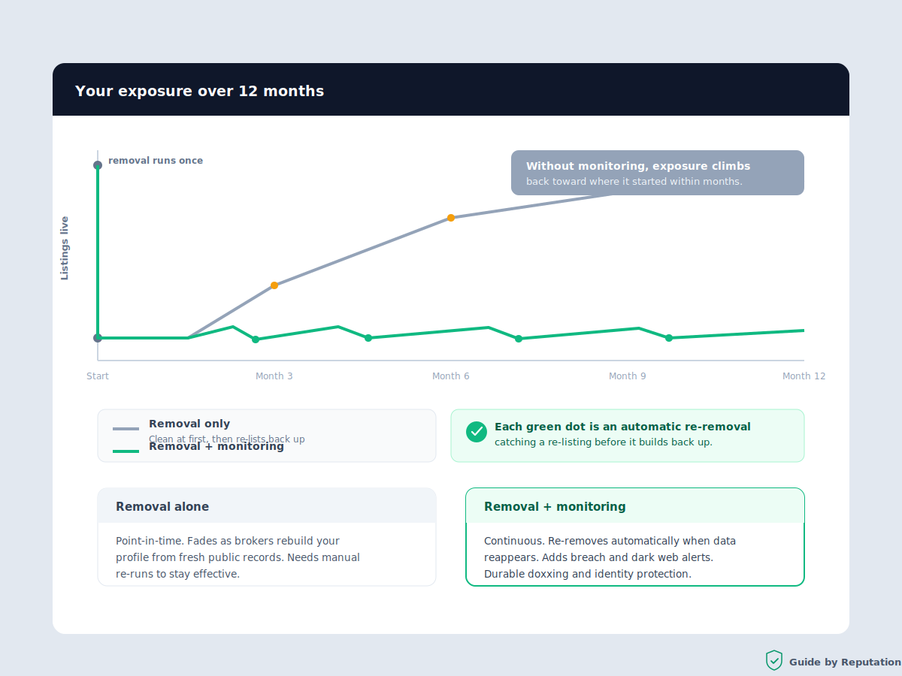Click the shield logo beside Guide by Reputation
The height and width of the screenshot is (676, 902).
pos(773,661)
